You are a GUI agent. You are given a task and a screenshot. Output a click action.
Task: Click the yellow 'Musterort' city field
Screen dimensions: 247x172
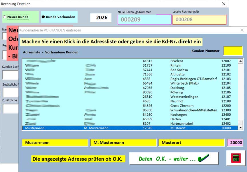point(192,143)
